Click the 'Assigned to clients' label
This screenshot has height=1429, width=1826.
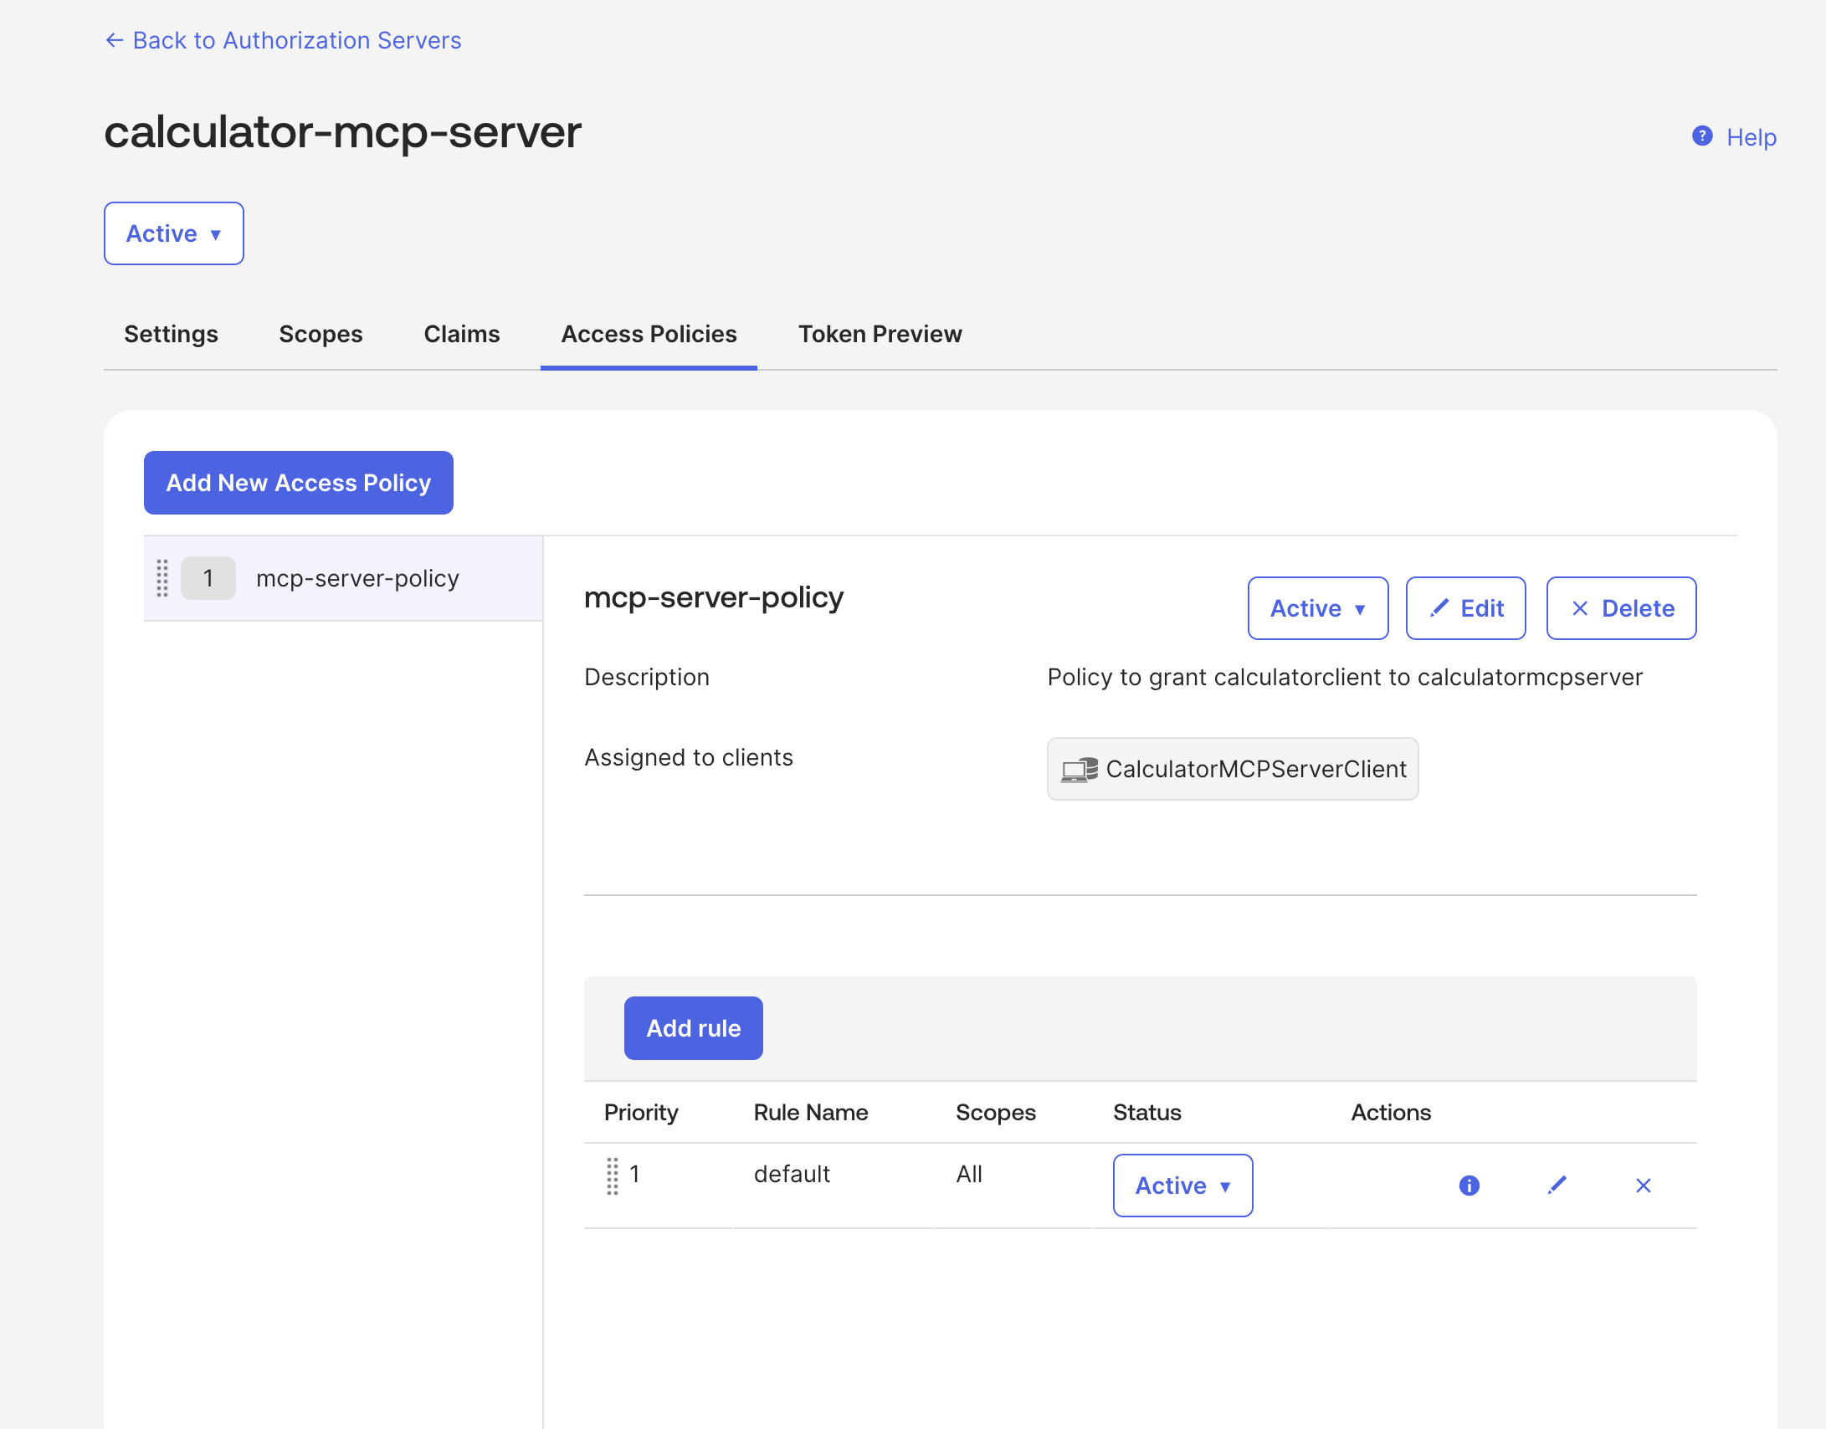pos(689,757)
